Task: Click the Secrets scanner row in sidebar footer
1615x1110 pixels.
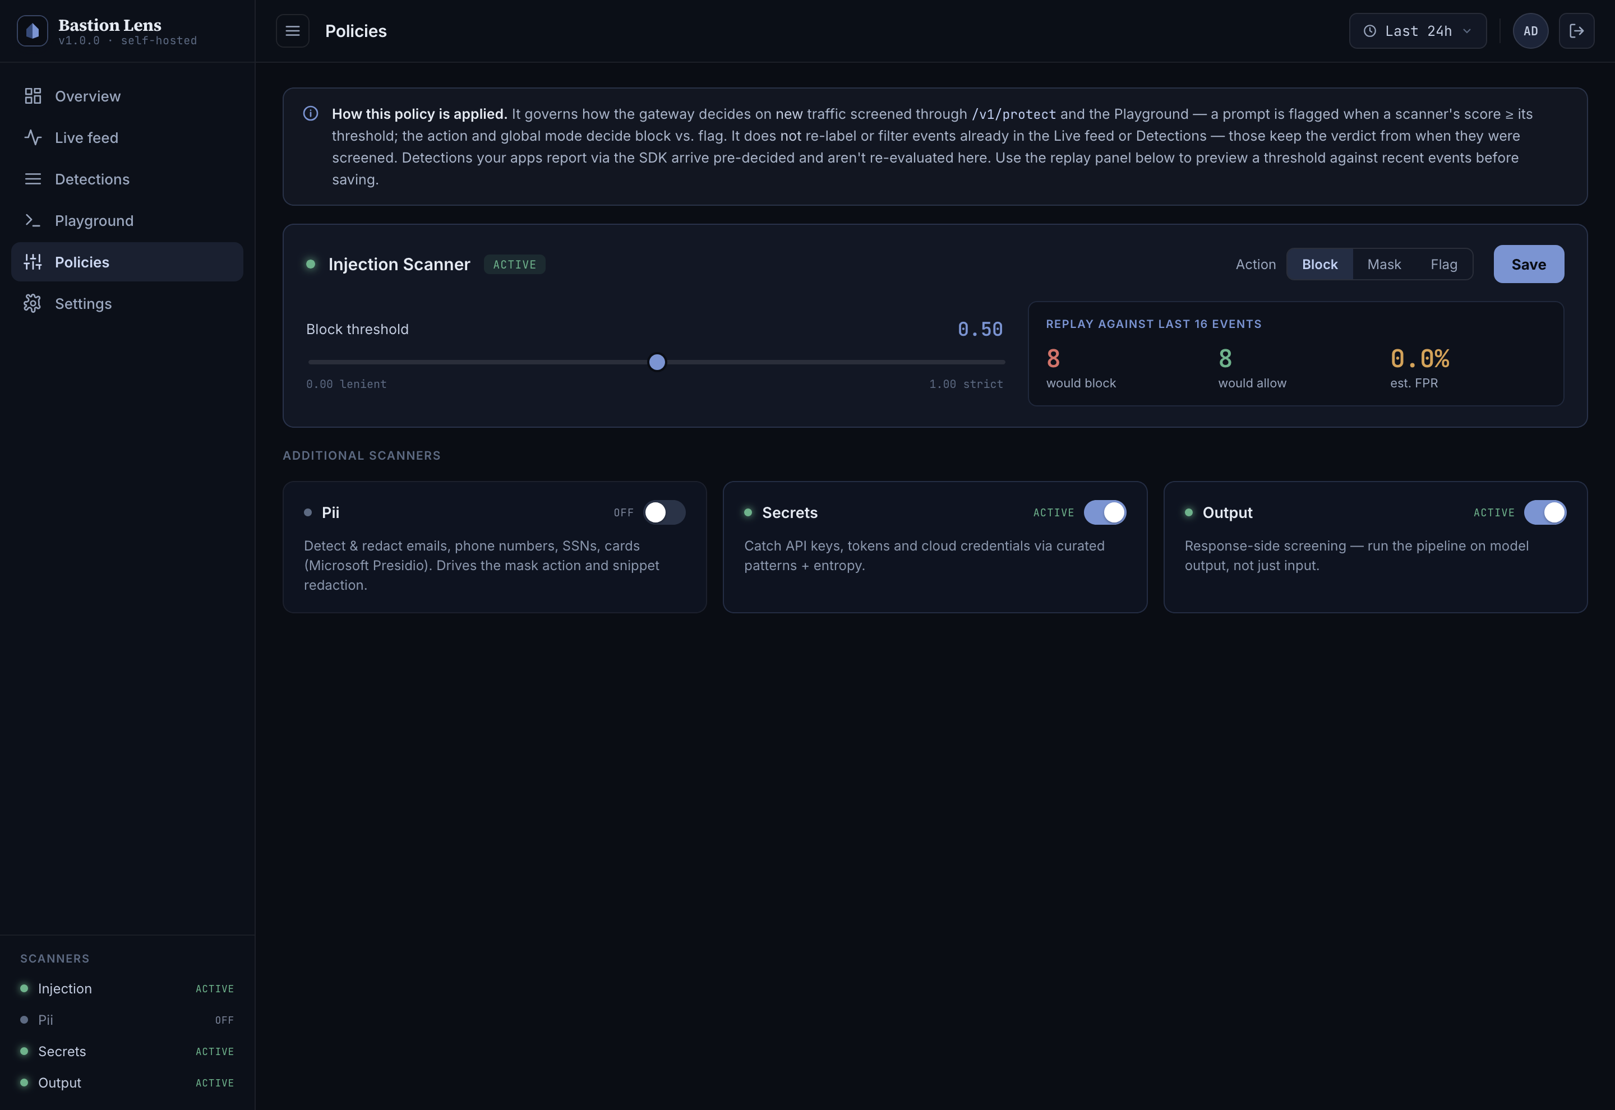Action: (127, 1051)
